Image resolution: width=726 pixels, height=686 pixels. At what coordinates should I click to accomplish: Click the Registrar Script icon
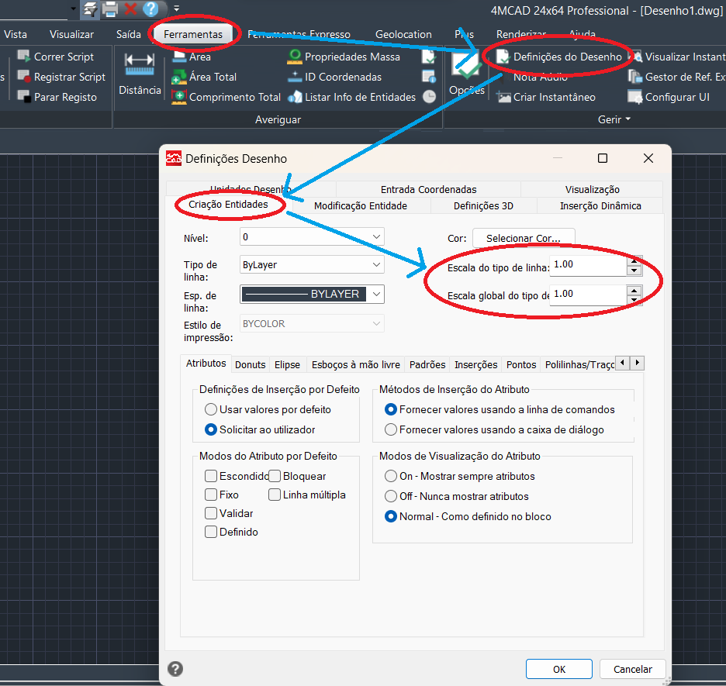coord(23,76)
